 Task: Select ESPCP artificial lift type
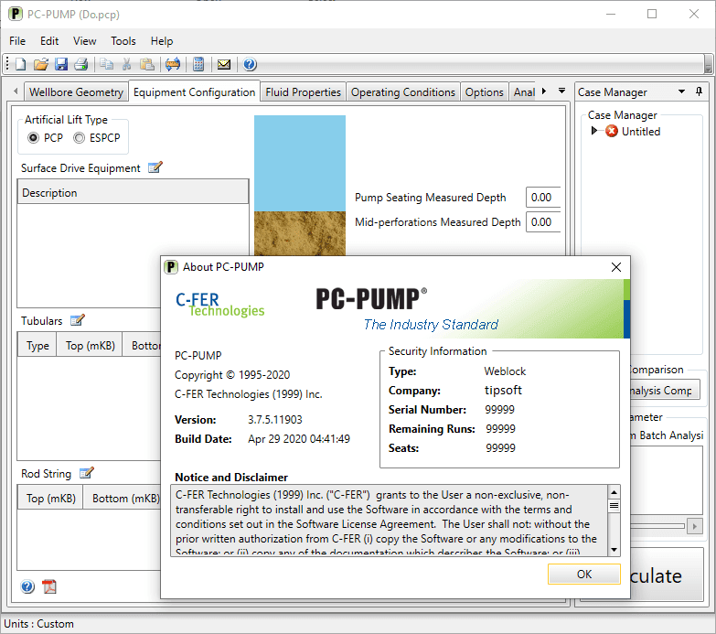click(79, 137)
